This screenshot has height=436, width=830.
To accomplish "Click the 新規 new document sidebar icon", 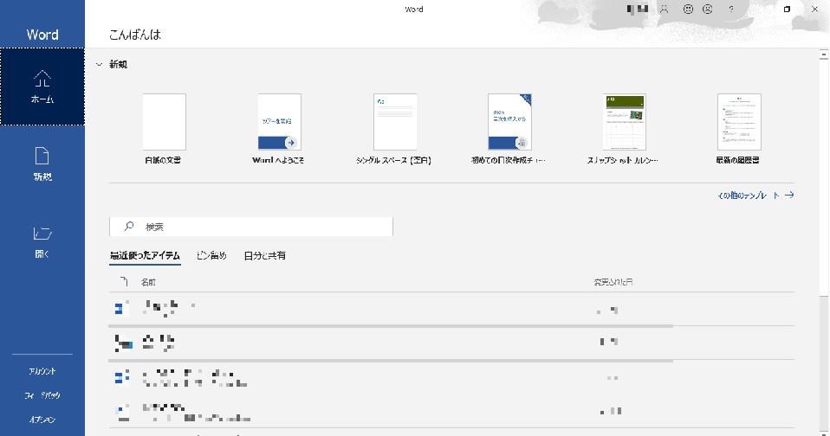I will click(x=42, y=157).
